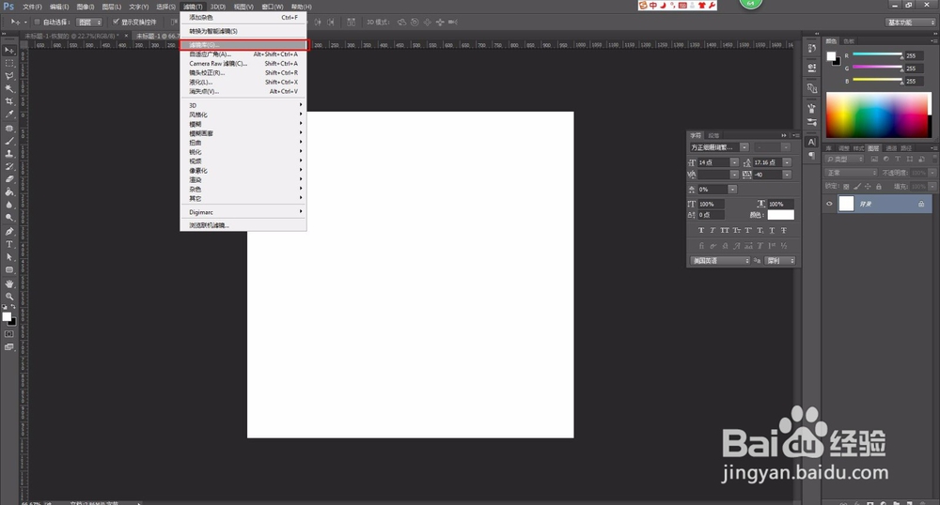Switch to the 通道 panel tab
This screenshot has width=940, height=505.
pyautogui.click(x=891, y=148)
